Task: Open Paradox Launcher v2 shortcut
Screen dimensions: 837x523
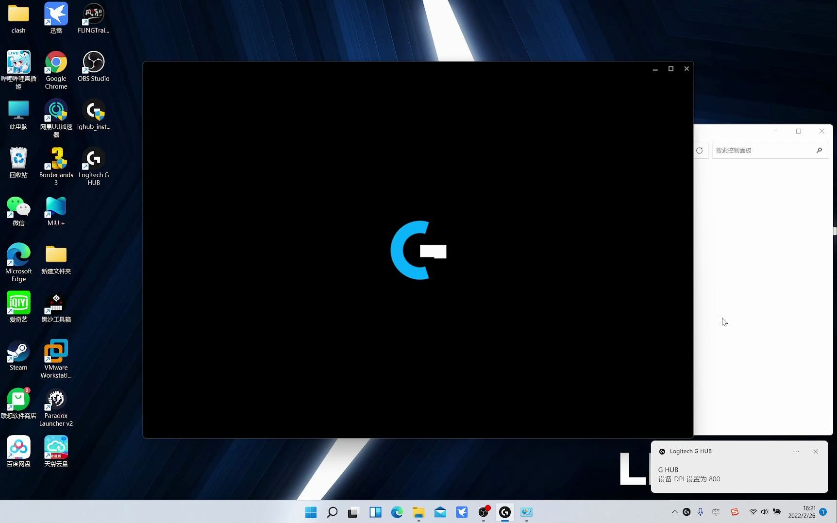Action: [x=56, y=407]
